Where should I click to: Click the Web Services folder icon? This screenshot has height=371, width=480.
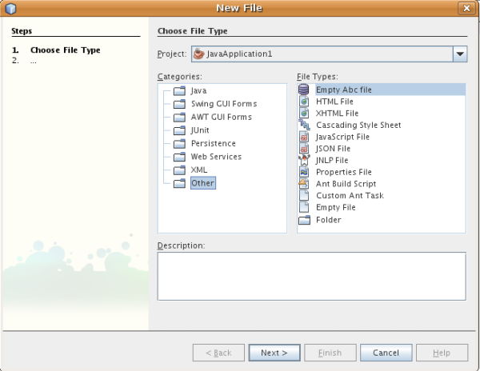pyautogui.click(x=179, y=157)
